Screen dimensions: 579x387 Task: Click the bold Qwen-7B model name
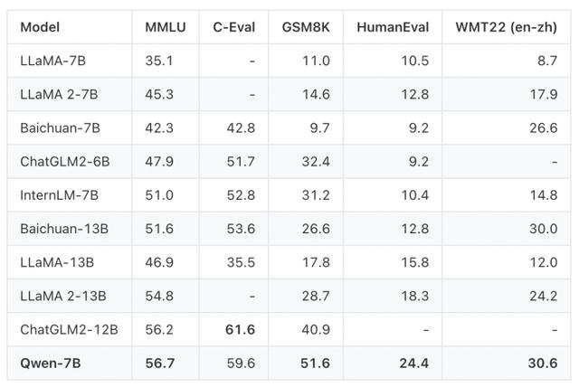click(x=51, y=363)
